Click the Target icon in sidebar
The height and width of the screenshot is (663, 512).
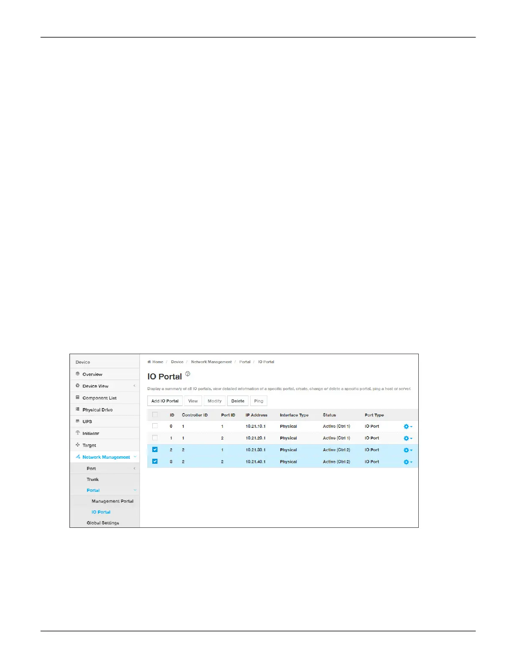[x=77, y=445]
